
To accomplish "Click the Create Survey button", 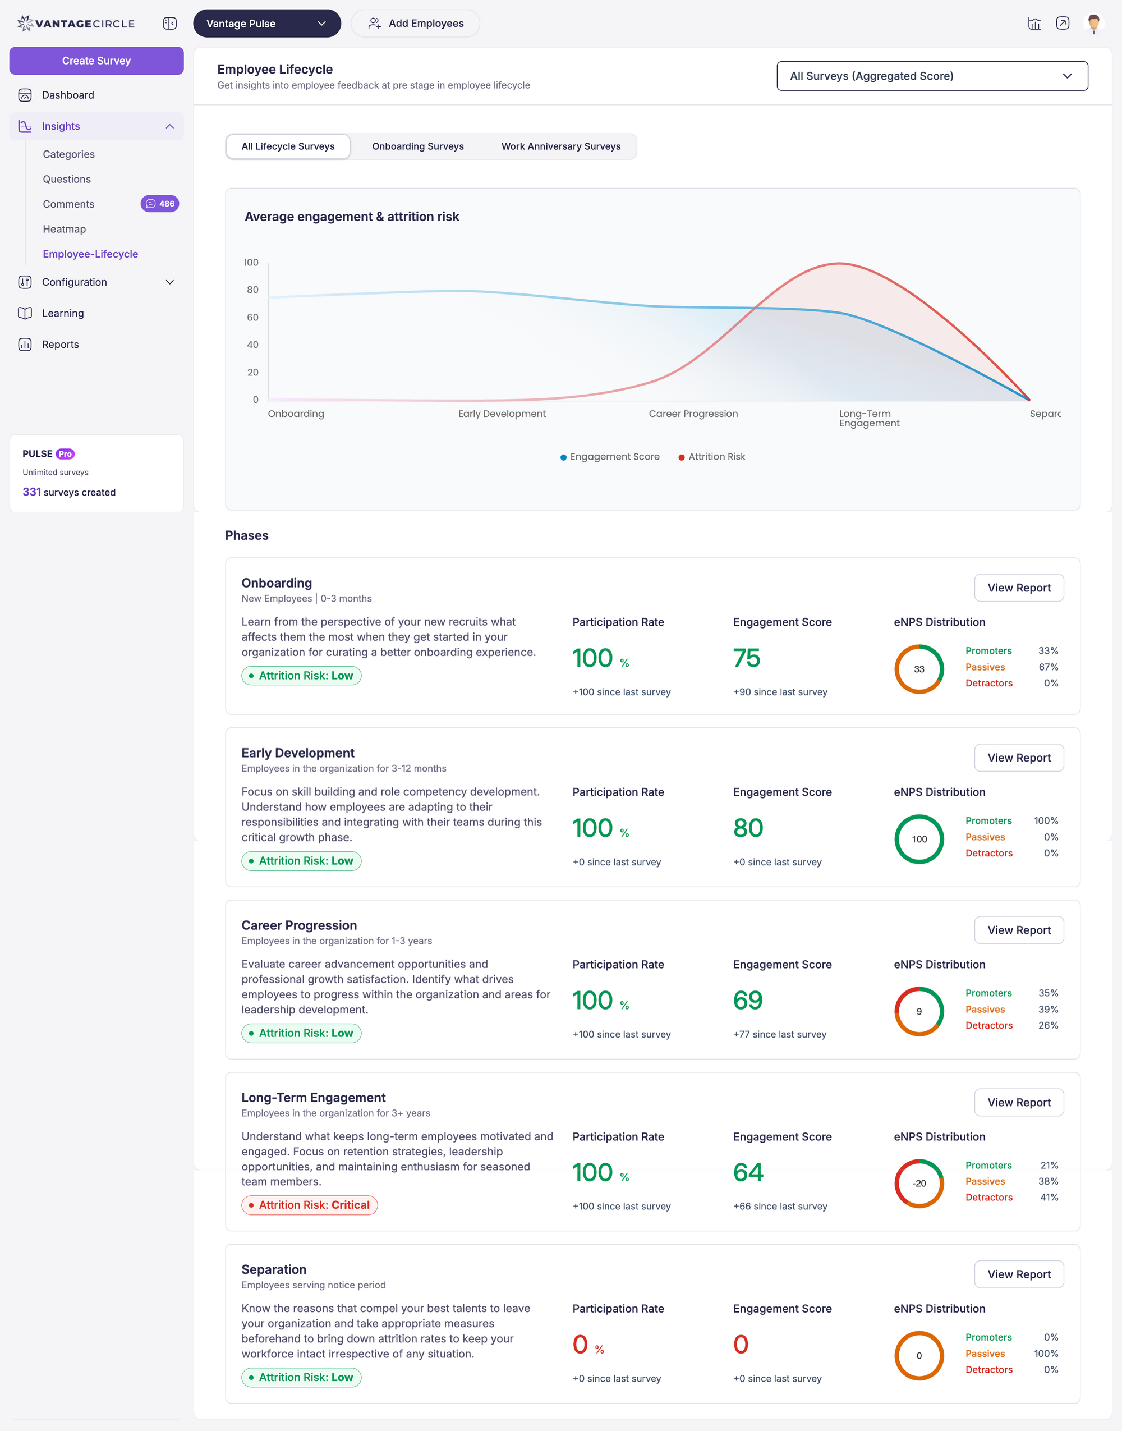I will click(96, 61).
